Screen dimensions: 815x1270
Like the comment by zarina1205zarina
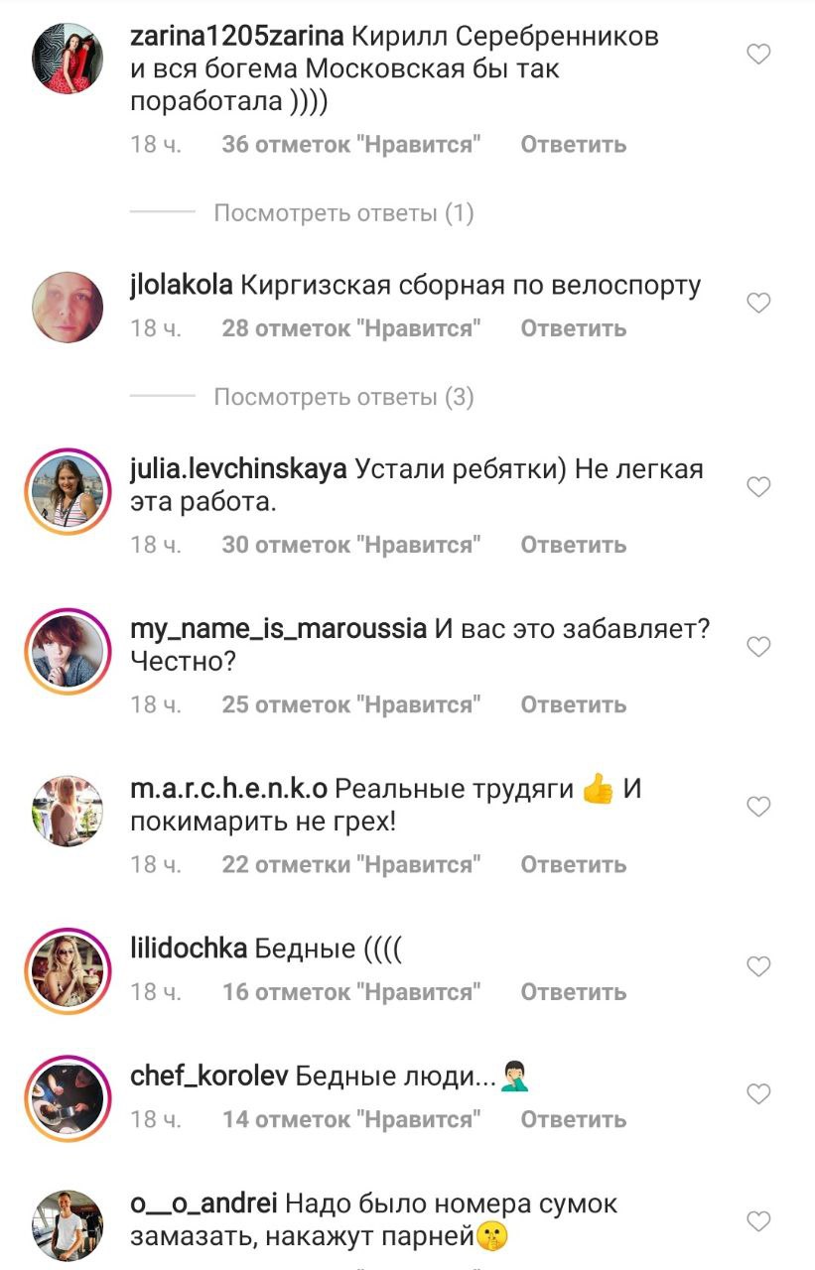758,55
